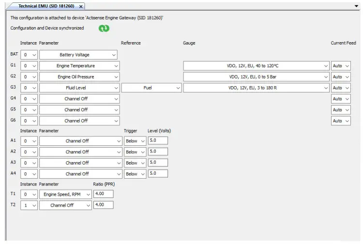Open T2 Channel Off parameter dropdown

pyautogui.click(x=65, y=205)
